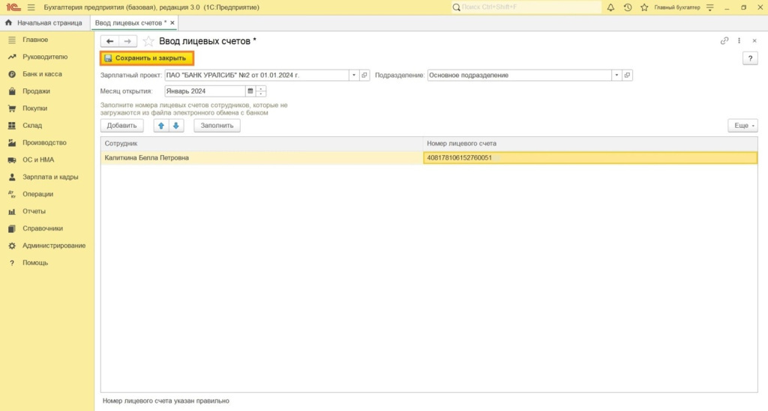Move row down with blue arrow
The width and height of the screenshot is (768, 411).
click(175, 126)
